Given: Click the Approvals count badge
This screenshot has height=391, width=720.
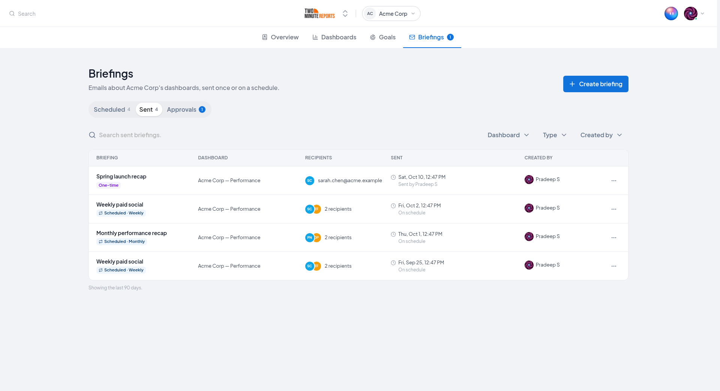Looking at the screenshot, I should (x=202, y=109).
